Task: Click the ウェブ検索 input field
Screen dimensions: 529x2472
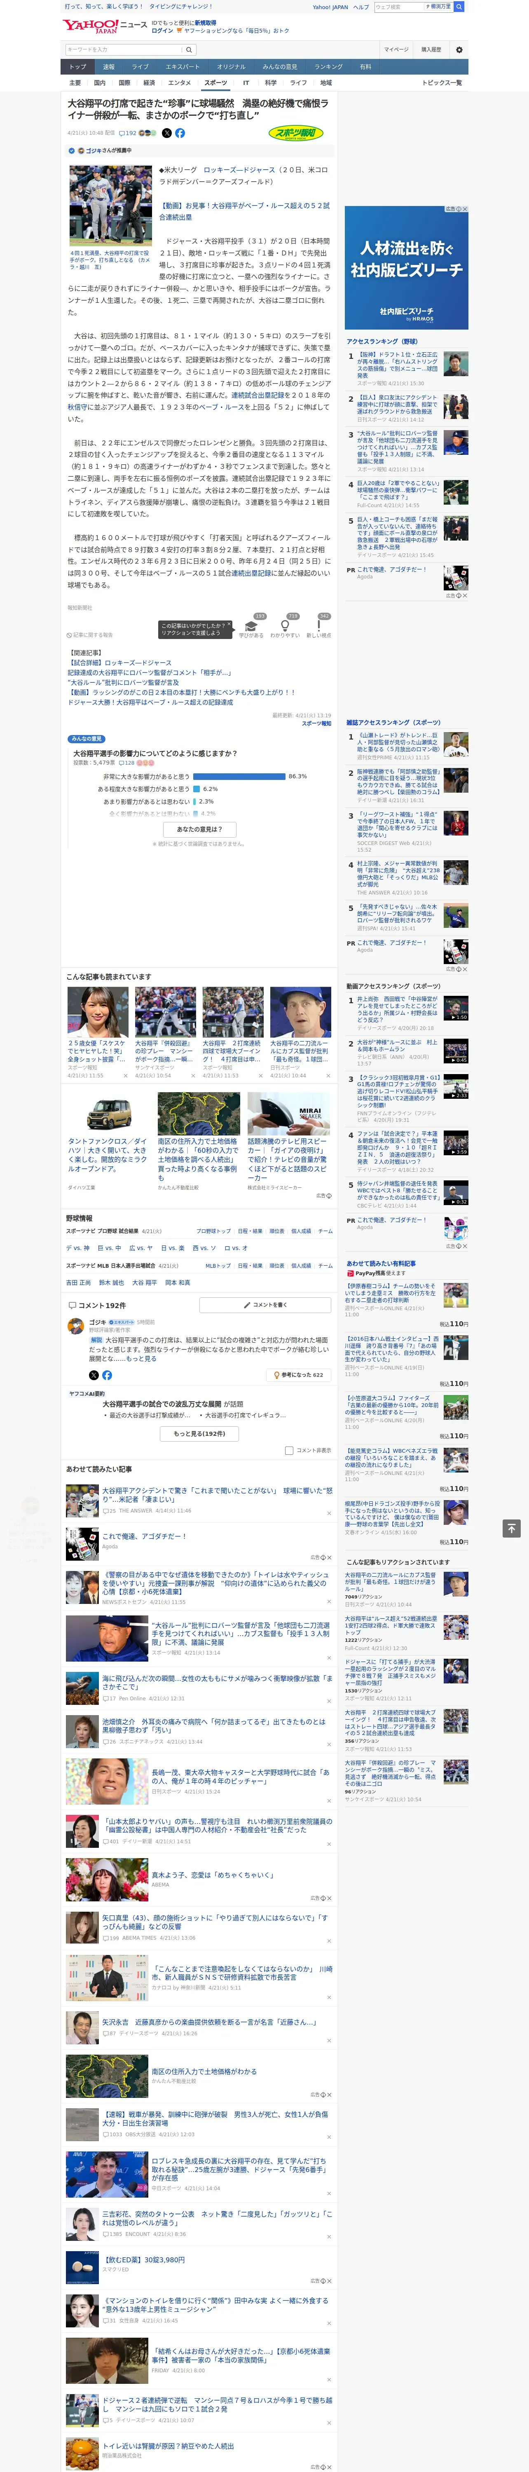Action: click(398, 7)
